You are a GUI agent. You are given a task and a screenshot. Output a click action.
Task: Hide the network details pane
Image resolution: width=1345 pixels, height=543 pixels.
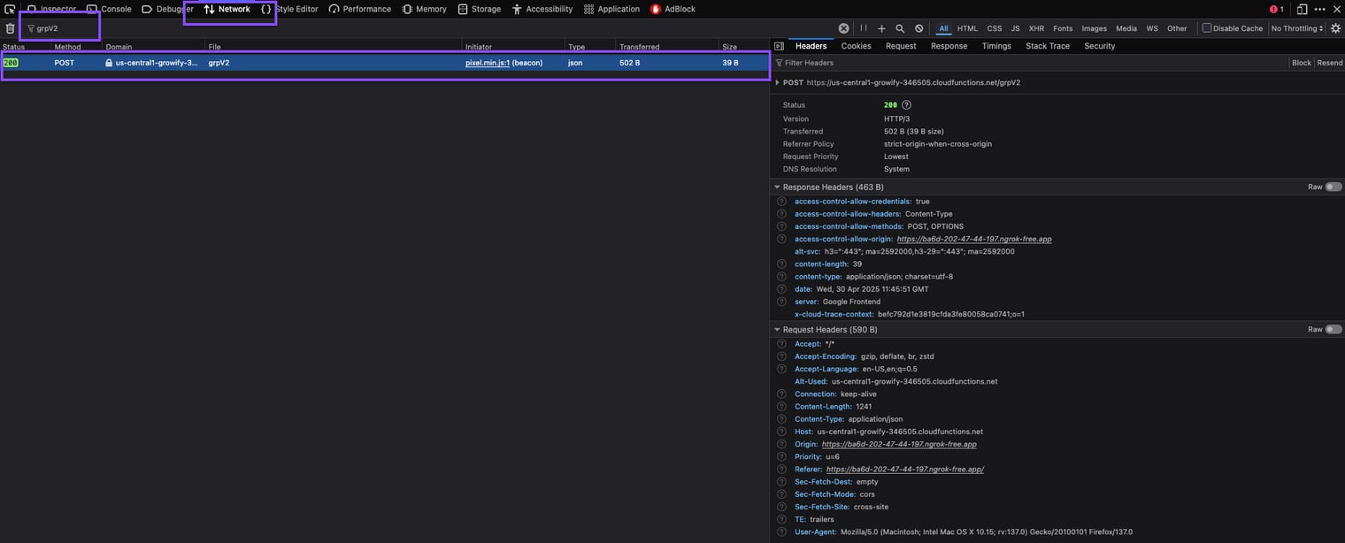point(779,46)
